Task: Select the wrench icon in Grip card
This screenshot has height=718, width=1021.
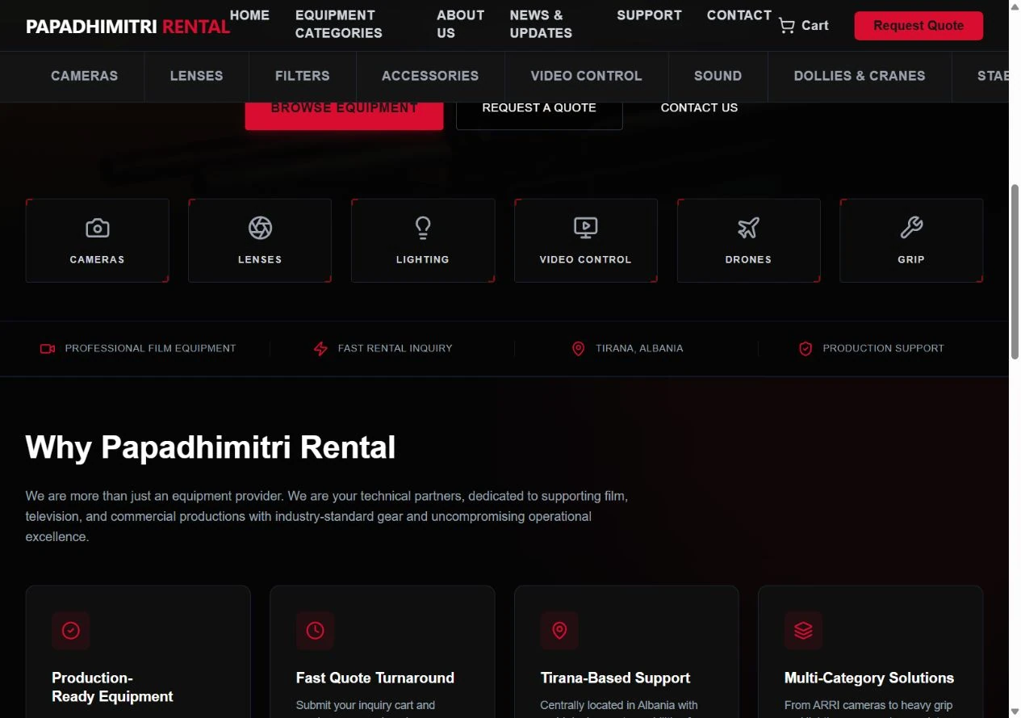Action: click(x=911, y=229)
